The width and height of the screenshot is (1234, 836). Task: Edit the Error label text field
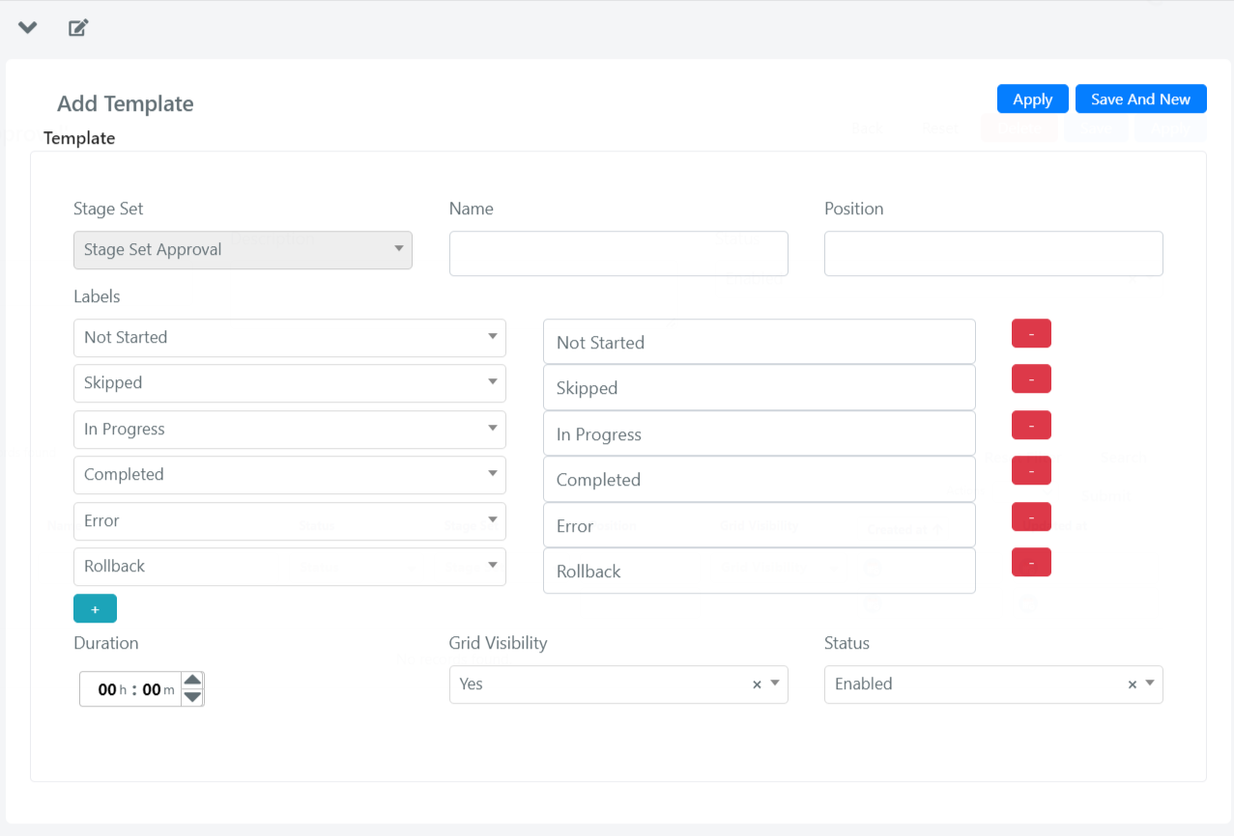pos(759,525)
